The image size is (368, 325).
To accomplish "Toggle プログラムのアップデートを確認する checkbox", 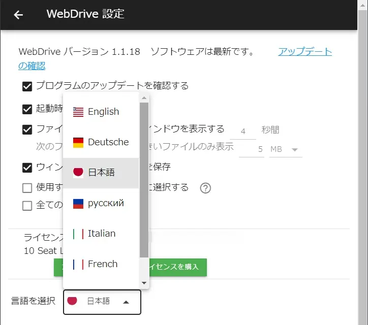I will coord(27,86).
